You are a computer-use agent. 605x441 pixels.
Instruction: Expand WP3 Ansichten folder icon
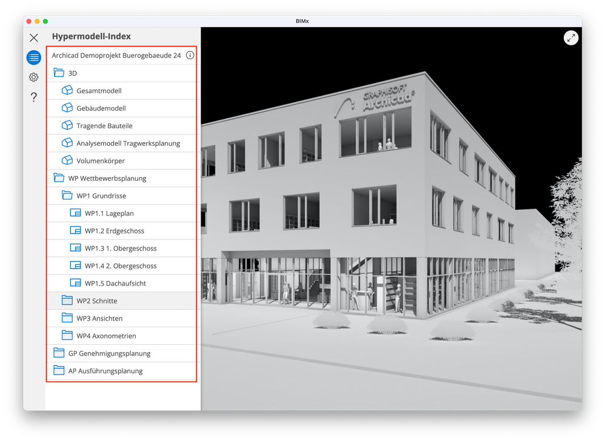(67, 318)
